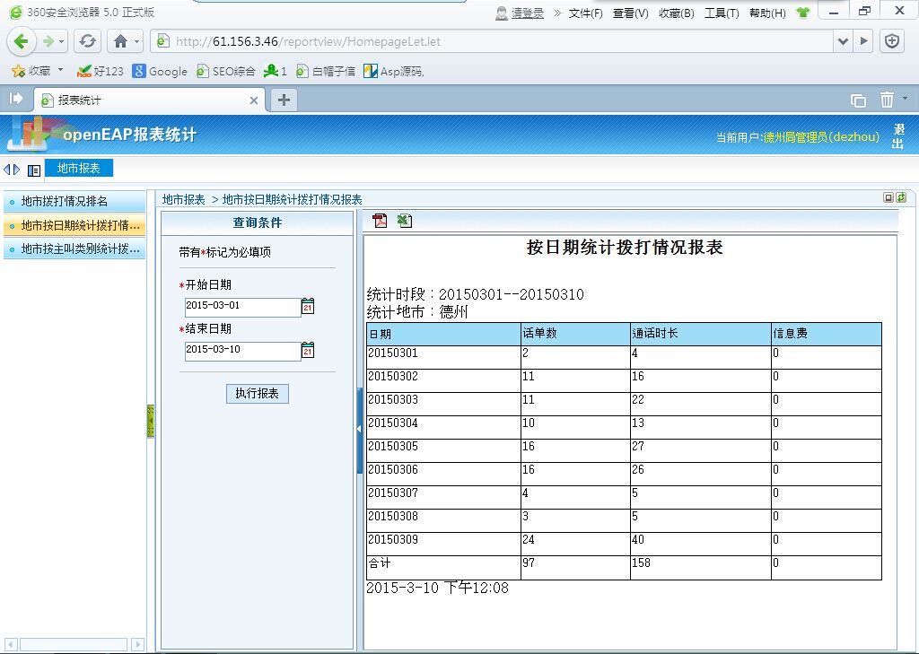
Task: Switch to the 报表统计 browser tab
Action: (x=150, y=100)
